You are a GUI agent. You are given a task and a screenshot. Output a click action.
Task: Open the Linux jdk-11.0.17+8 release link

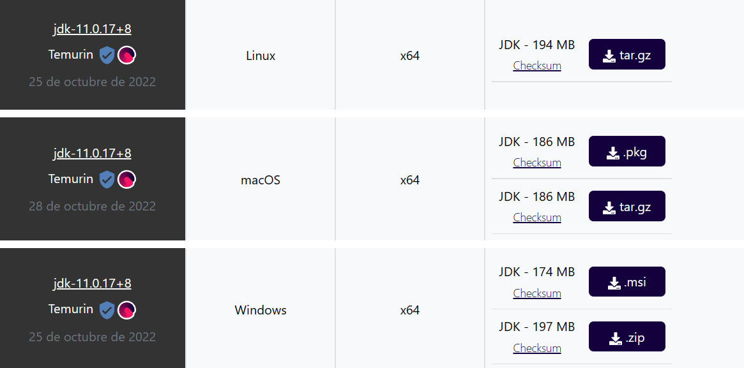tap(92, 29)
